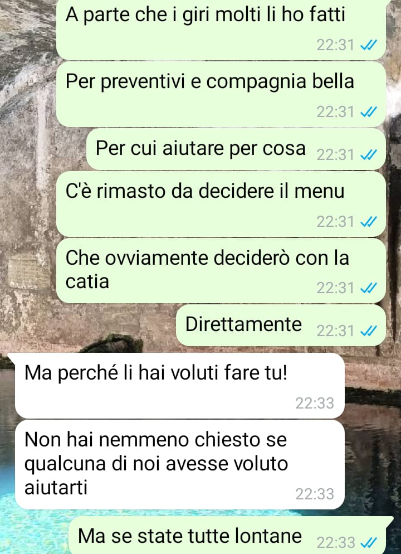Tap double-check icon on 'catia' message
The width and height of the screenshot is (401, 554).
point(369,288)
